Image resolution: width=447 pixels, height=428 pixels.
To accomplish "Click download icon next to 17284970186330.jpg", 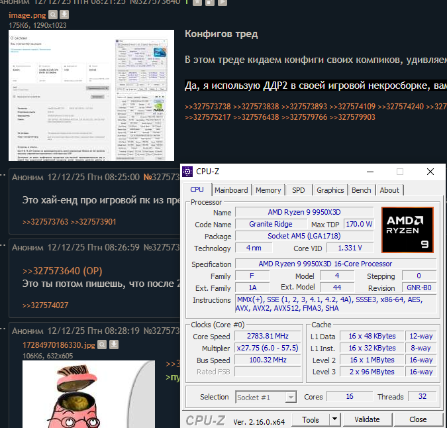I will (x=114, y=345).
